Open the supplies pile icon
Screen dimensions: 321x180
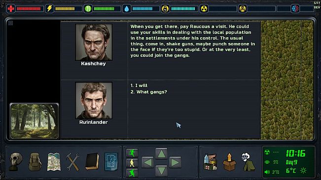click(x=211, y=162)
